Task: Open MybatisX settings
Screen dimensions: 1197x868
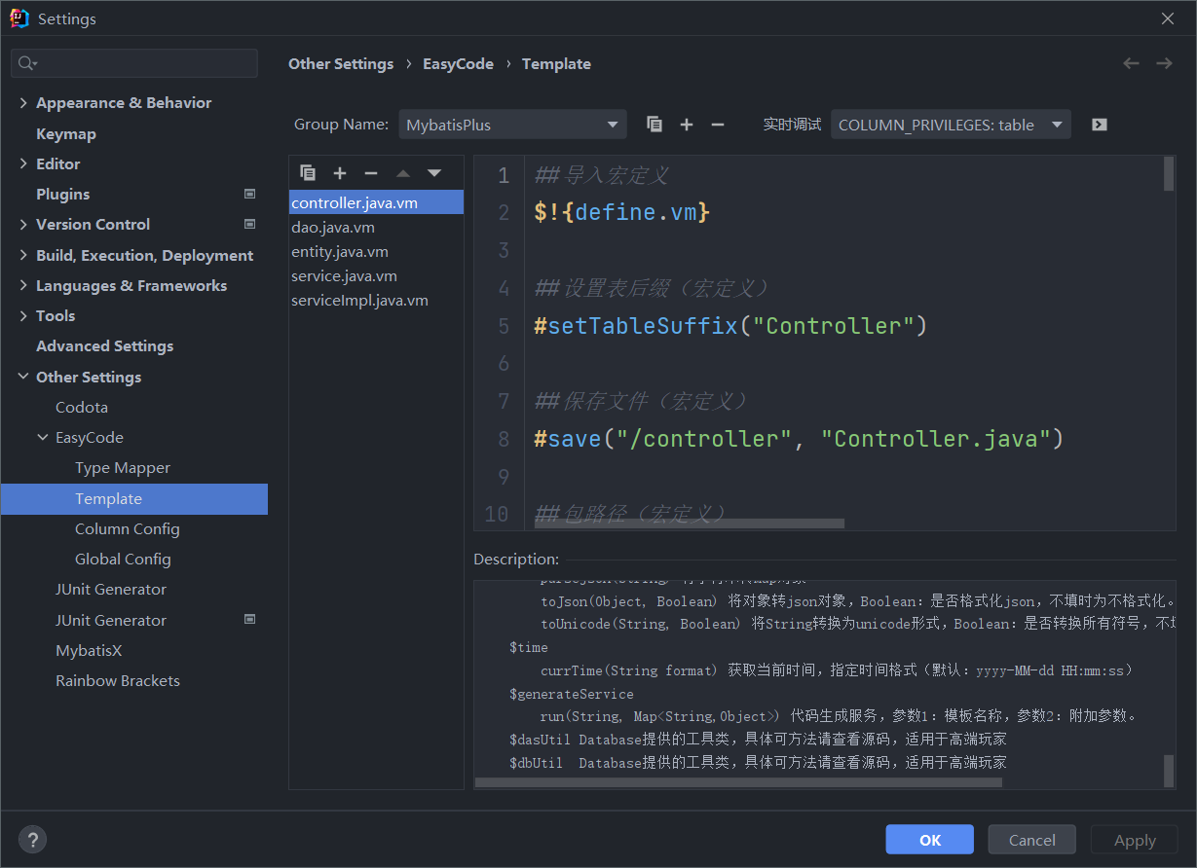Action: click(x=89, y=650)
